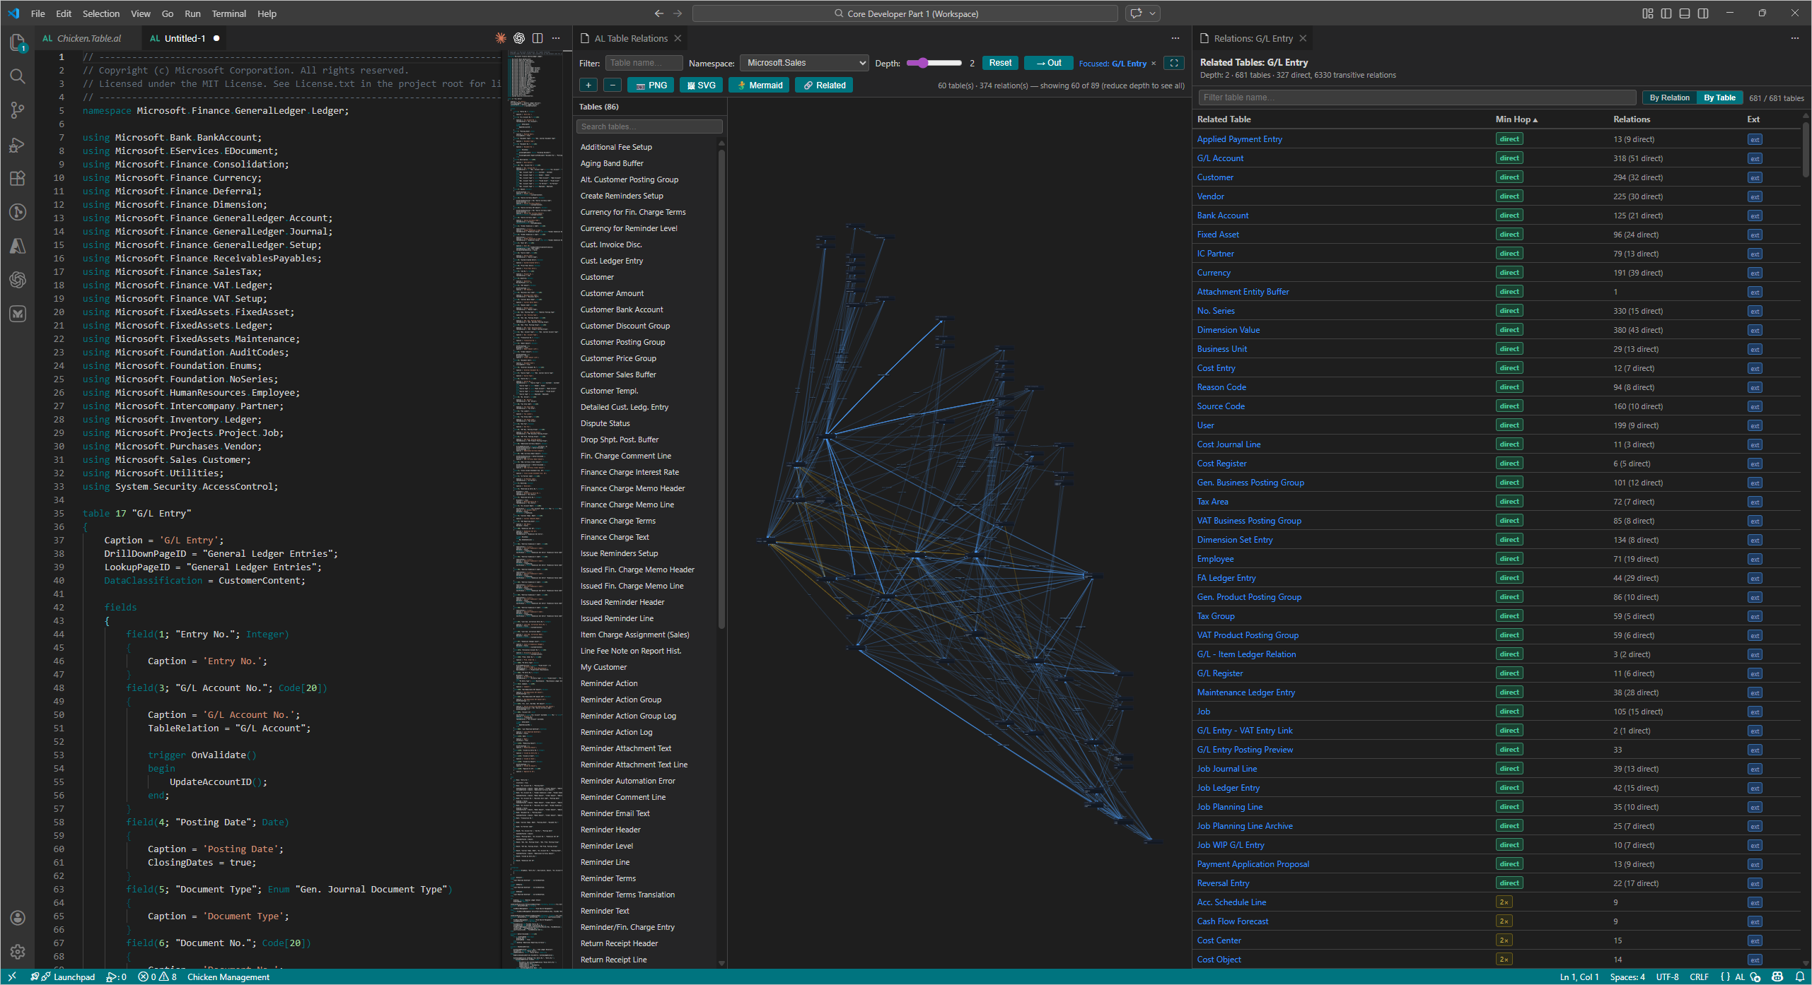Open Run and Debug view
1812x985 pixels.
click(18, 145)
